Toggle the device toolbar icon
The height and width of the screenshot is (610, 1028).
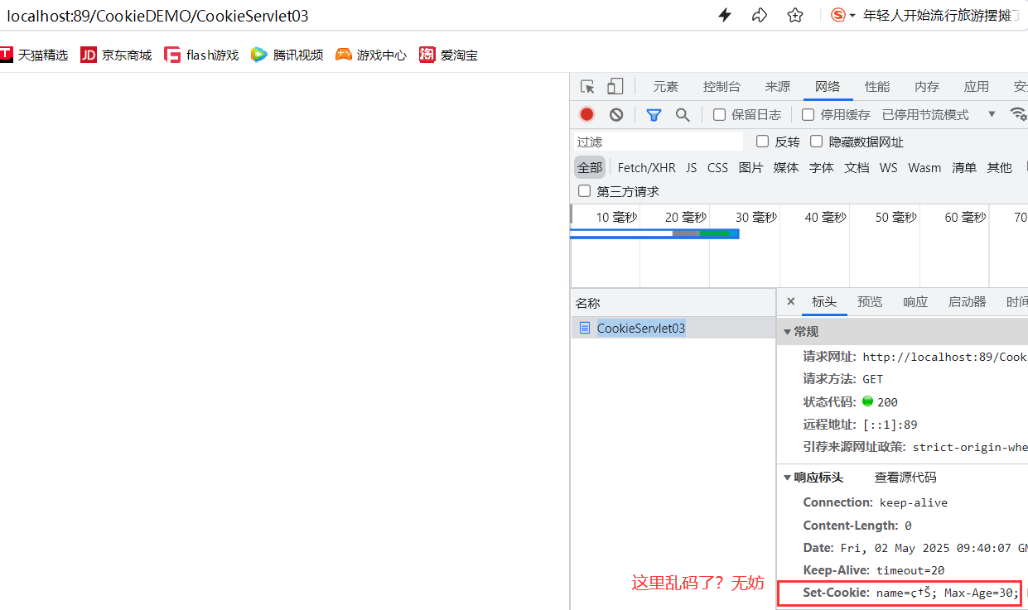point(615,87)
